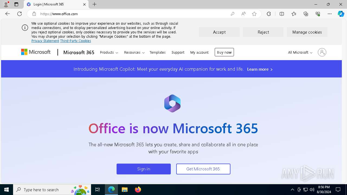Viewport: 347px width, 195px height.
Task: Start Read aloud from address bar
Action: pos(243,14)
